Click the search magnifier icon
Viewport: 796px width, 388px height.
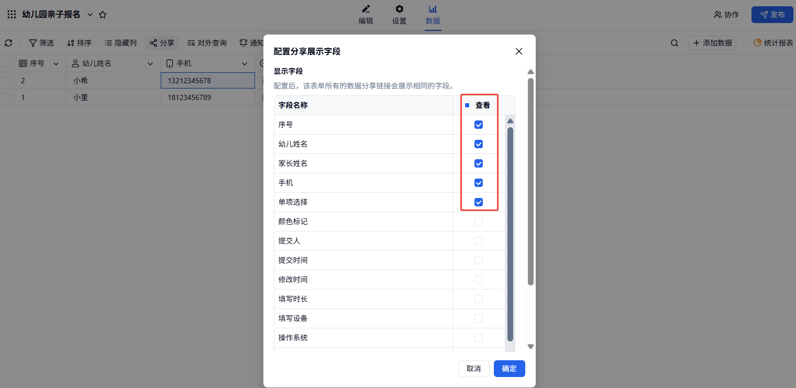tap(675, 43)
